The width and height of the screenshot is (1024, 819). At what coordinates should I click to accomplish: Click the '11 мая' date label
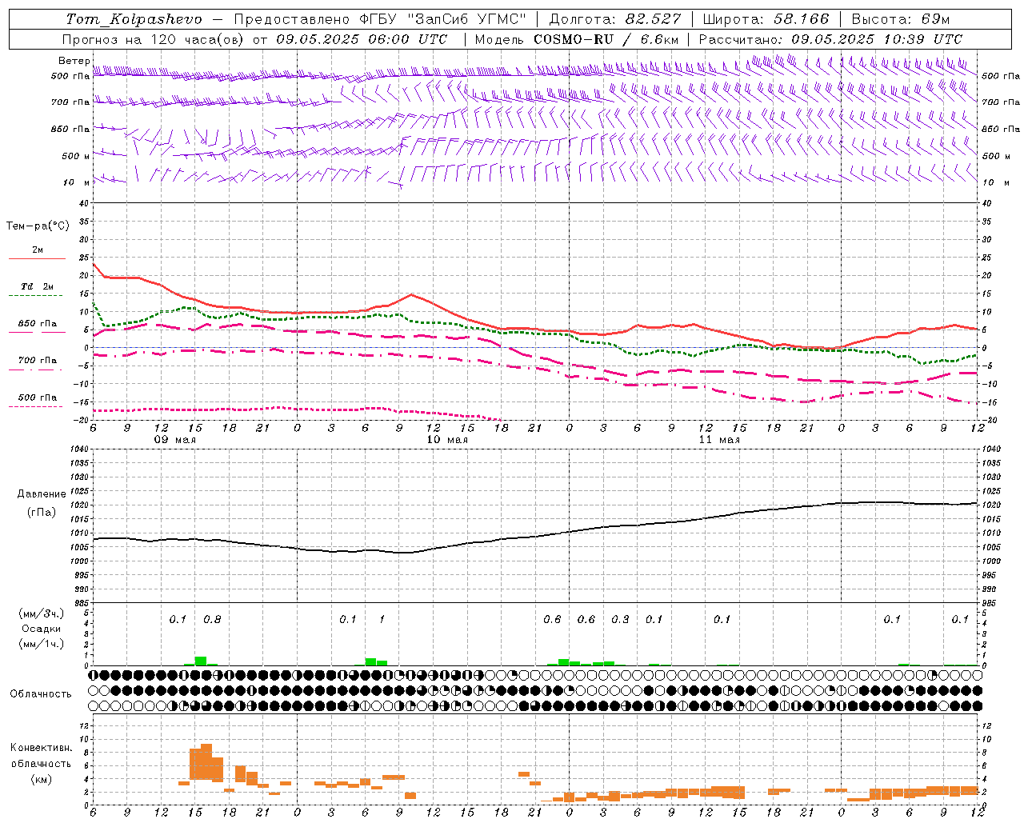719,440
